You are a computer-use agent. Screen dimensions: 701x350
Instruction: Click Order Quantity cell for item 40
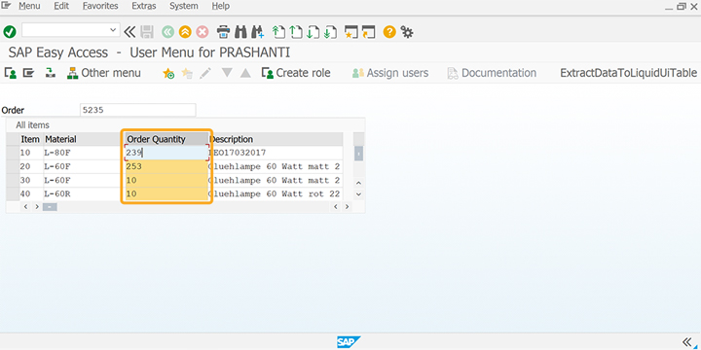point(166,194)
